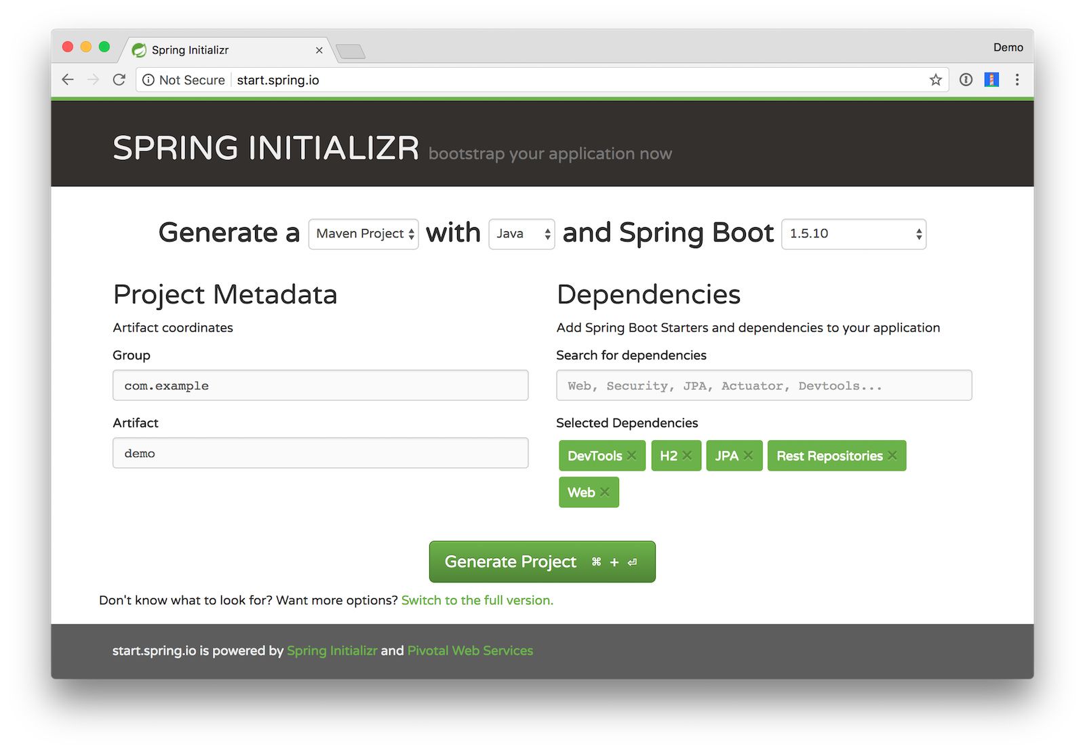Remove the DevTools dependency tag

(x=631, y=456)
